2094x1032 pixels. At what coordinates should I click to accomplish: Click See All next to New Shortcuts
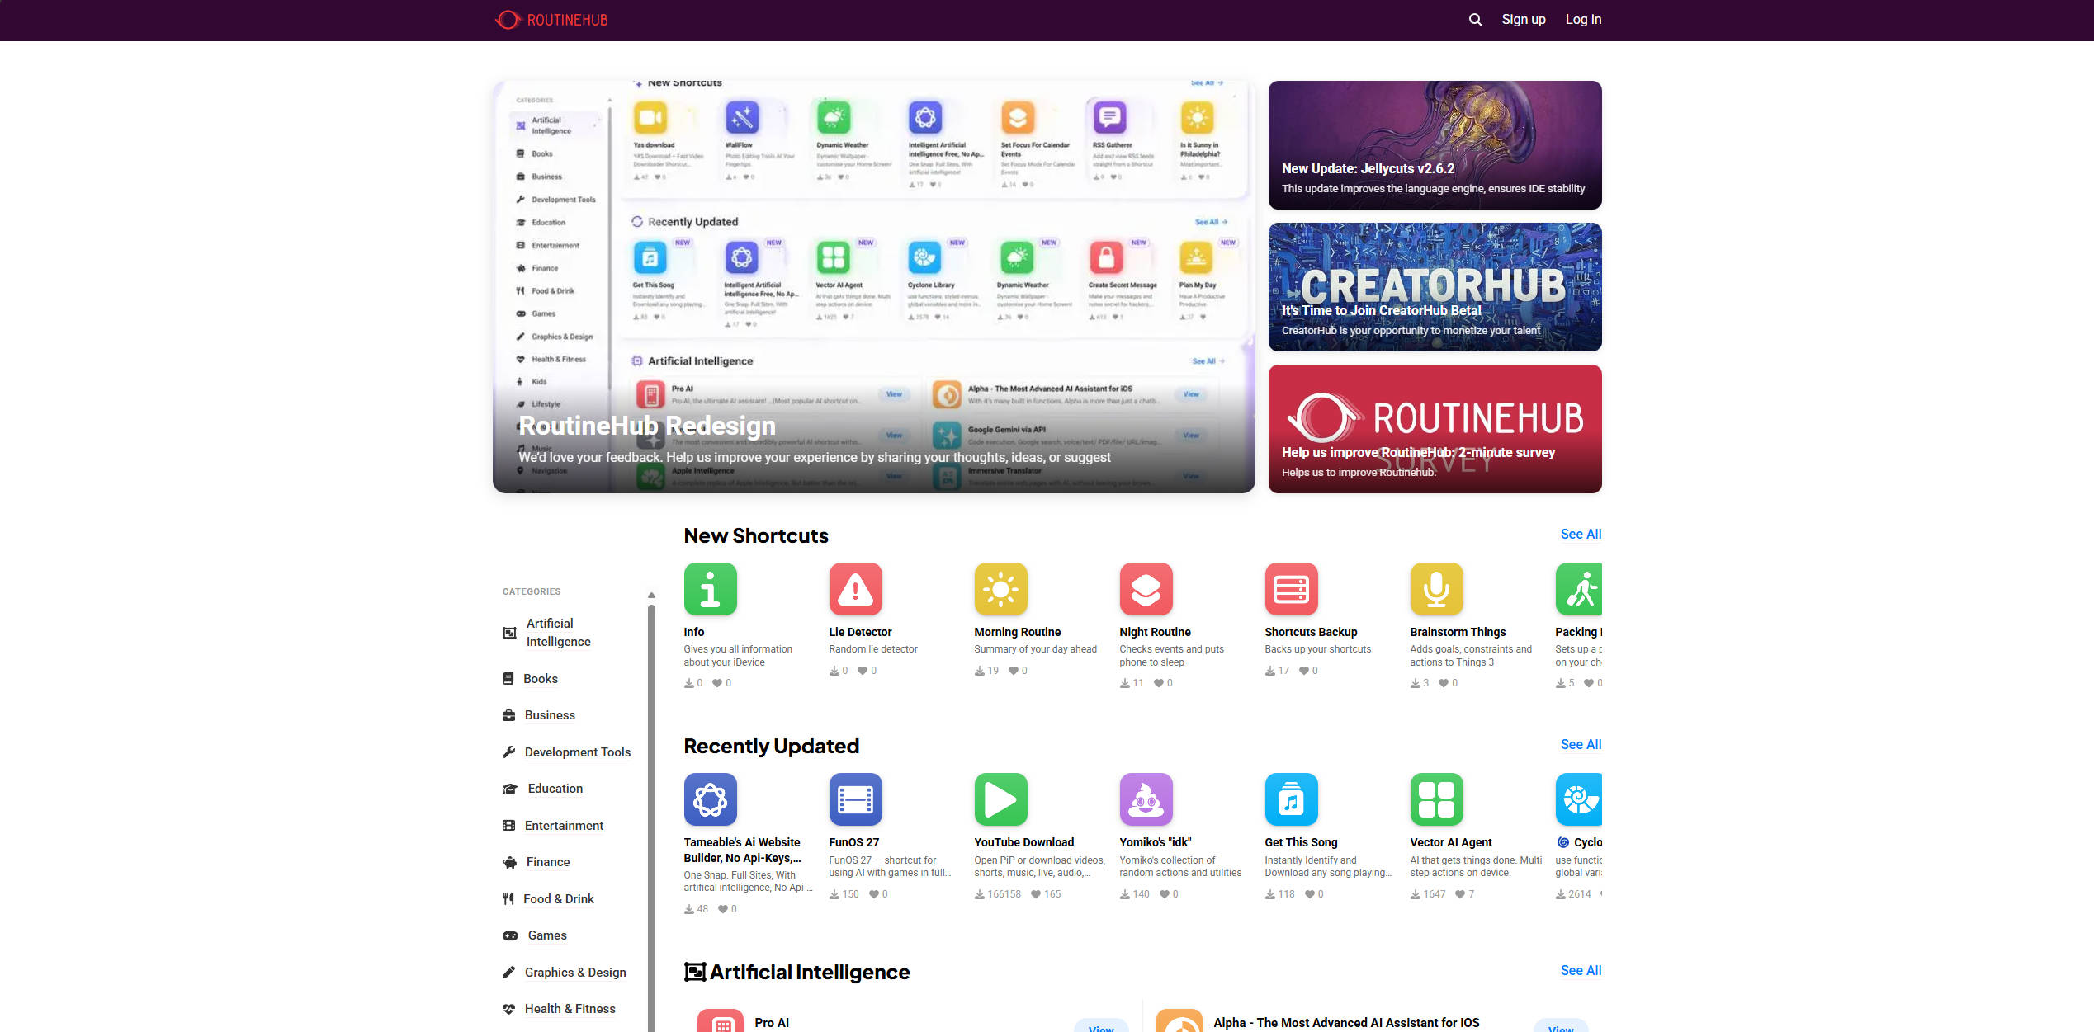pos(1581,534)
